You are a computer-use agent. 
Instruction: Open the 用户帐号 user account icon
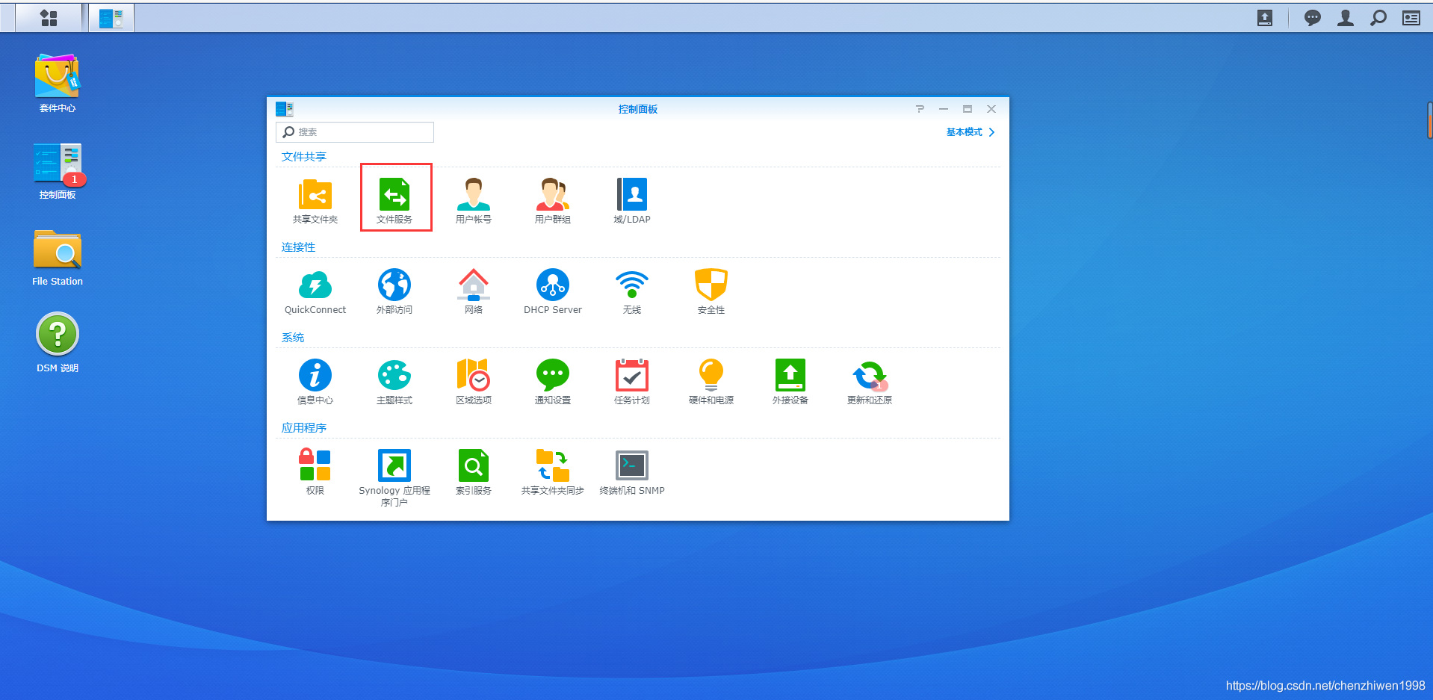tap(474, 195)
